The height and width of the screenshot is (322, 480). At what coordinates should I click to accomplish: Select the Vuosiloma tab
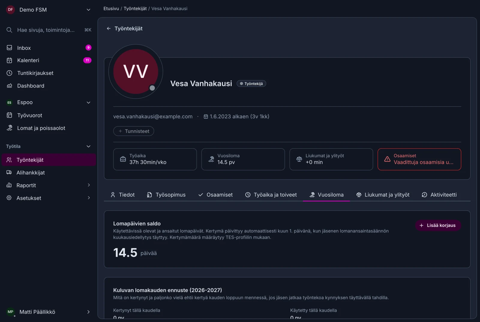pos(326,195)
